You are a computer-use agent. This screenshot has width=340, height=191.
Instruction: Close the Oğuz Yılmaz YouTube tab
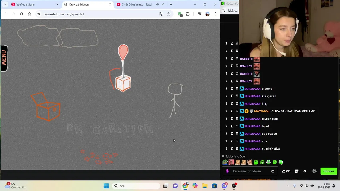[x=163, y=5]
